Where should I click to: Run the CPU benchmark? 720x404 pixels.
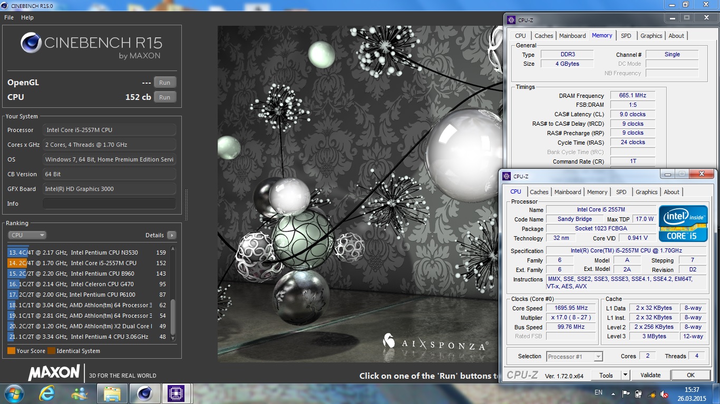(164, 97)
